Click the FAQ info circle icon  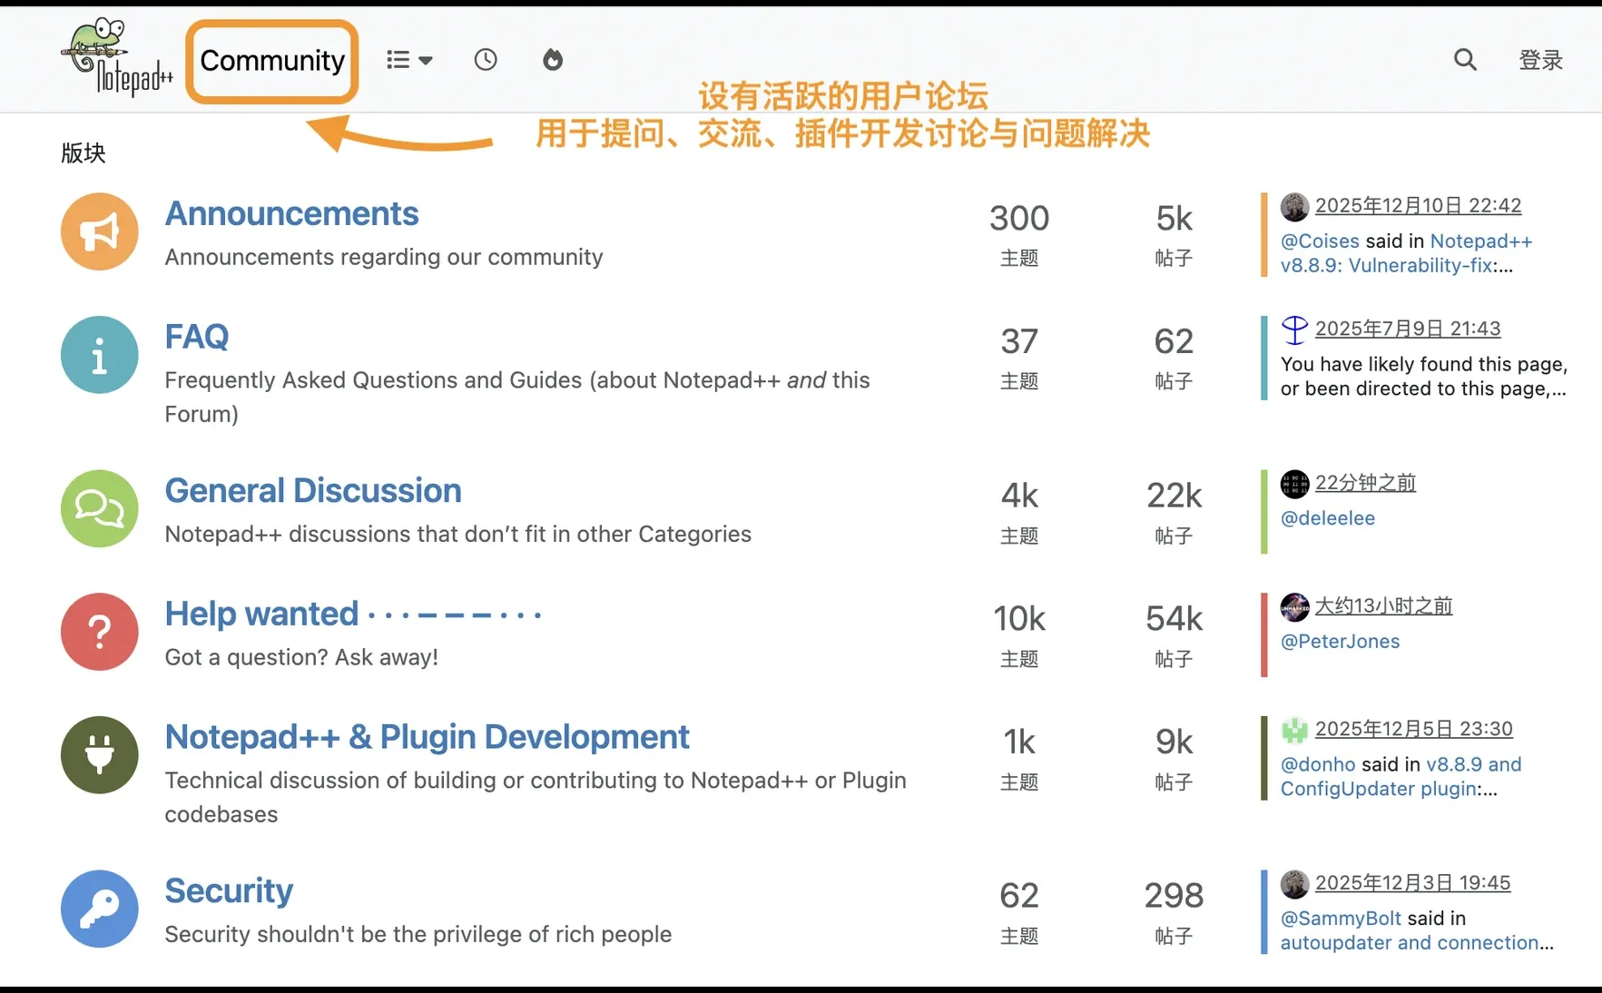pyautogui.click(x=100, y=355)
